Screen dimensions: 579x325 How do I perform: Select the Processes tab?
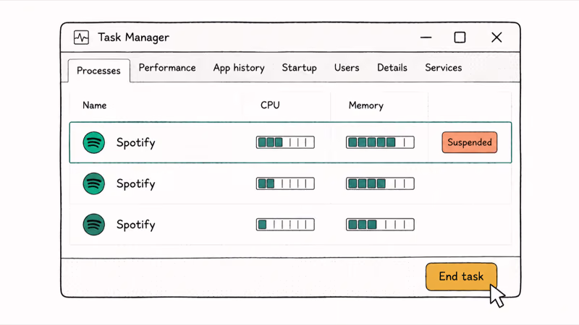98,70
